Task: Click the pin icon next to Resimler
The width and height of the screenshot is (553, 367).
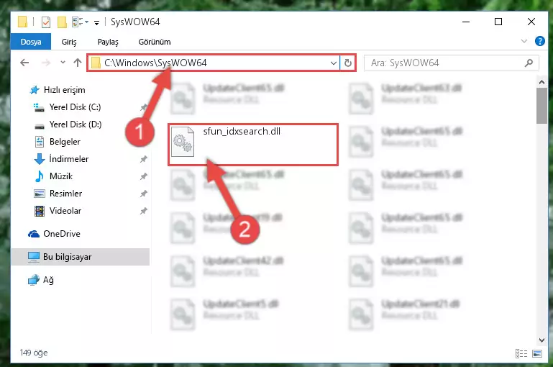Action: [x=143, y=194]
